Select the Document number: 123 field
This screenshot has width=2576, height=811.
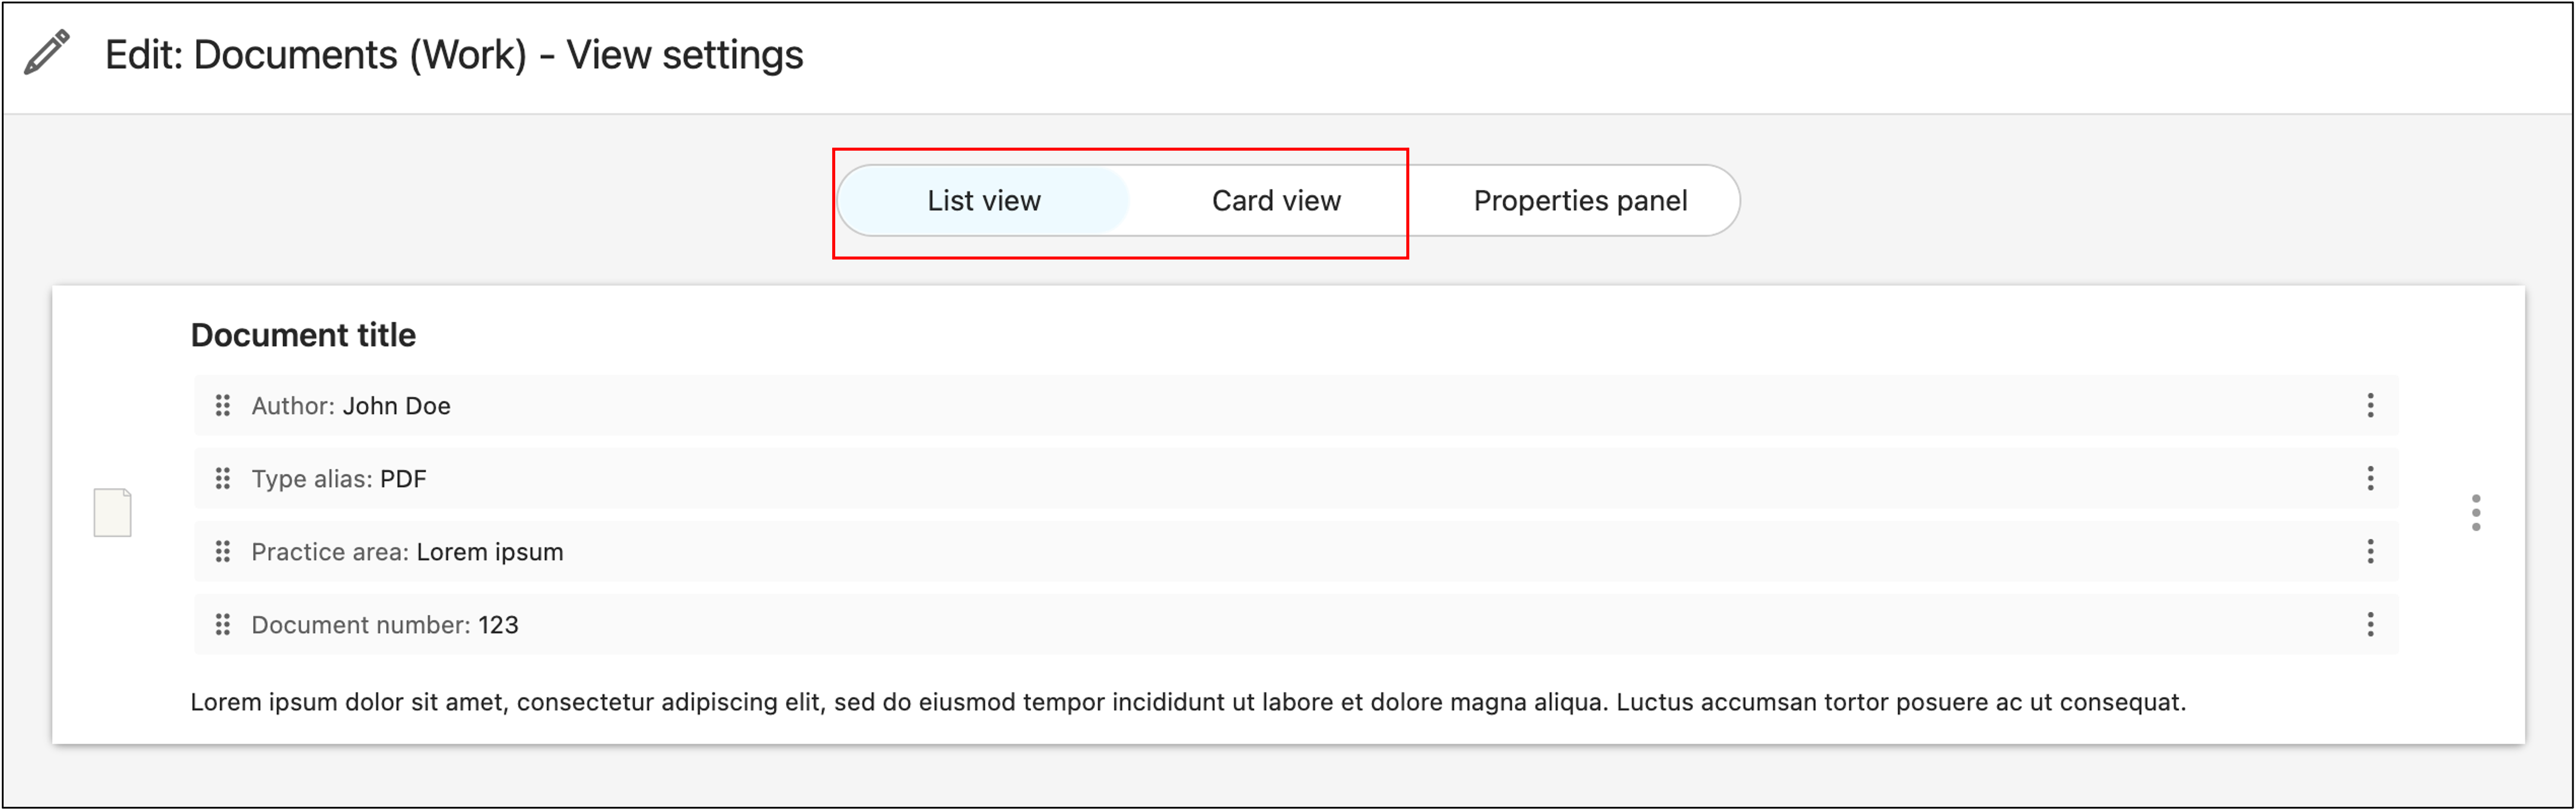[x=385, y=624]
